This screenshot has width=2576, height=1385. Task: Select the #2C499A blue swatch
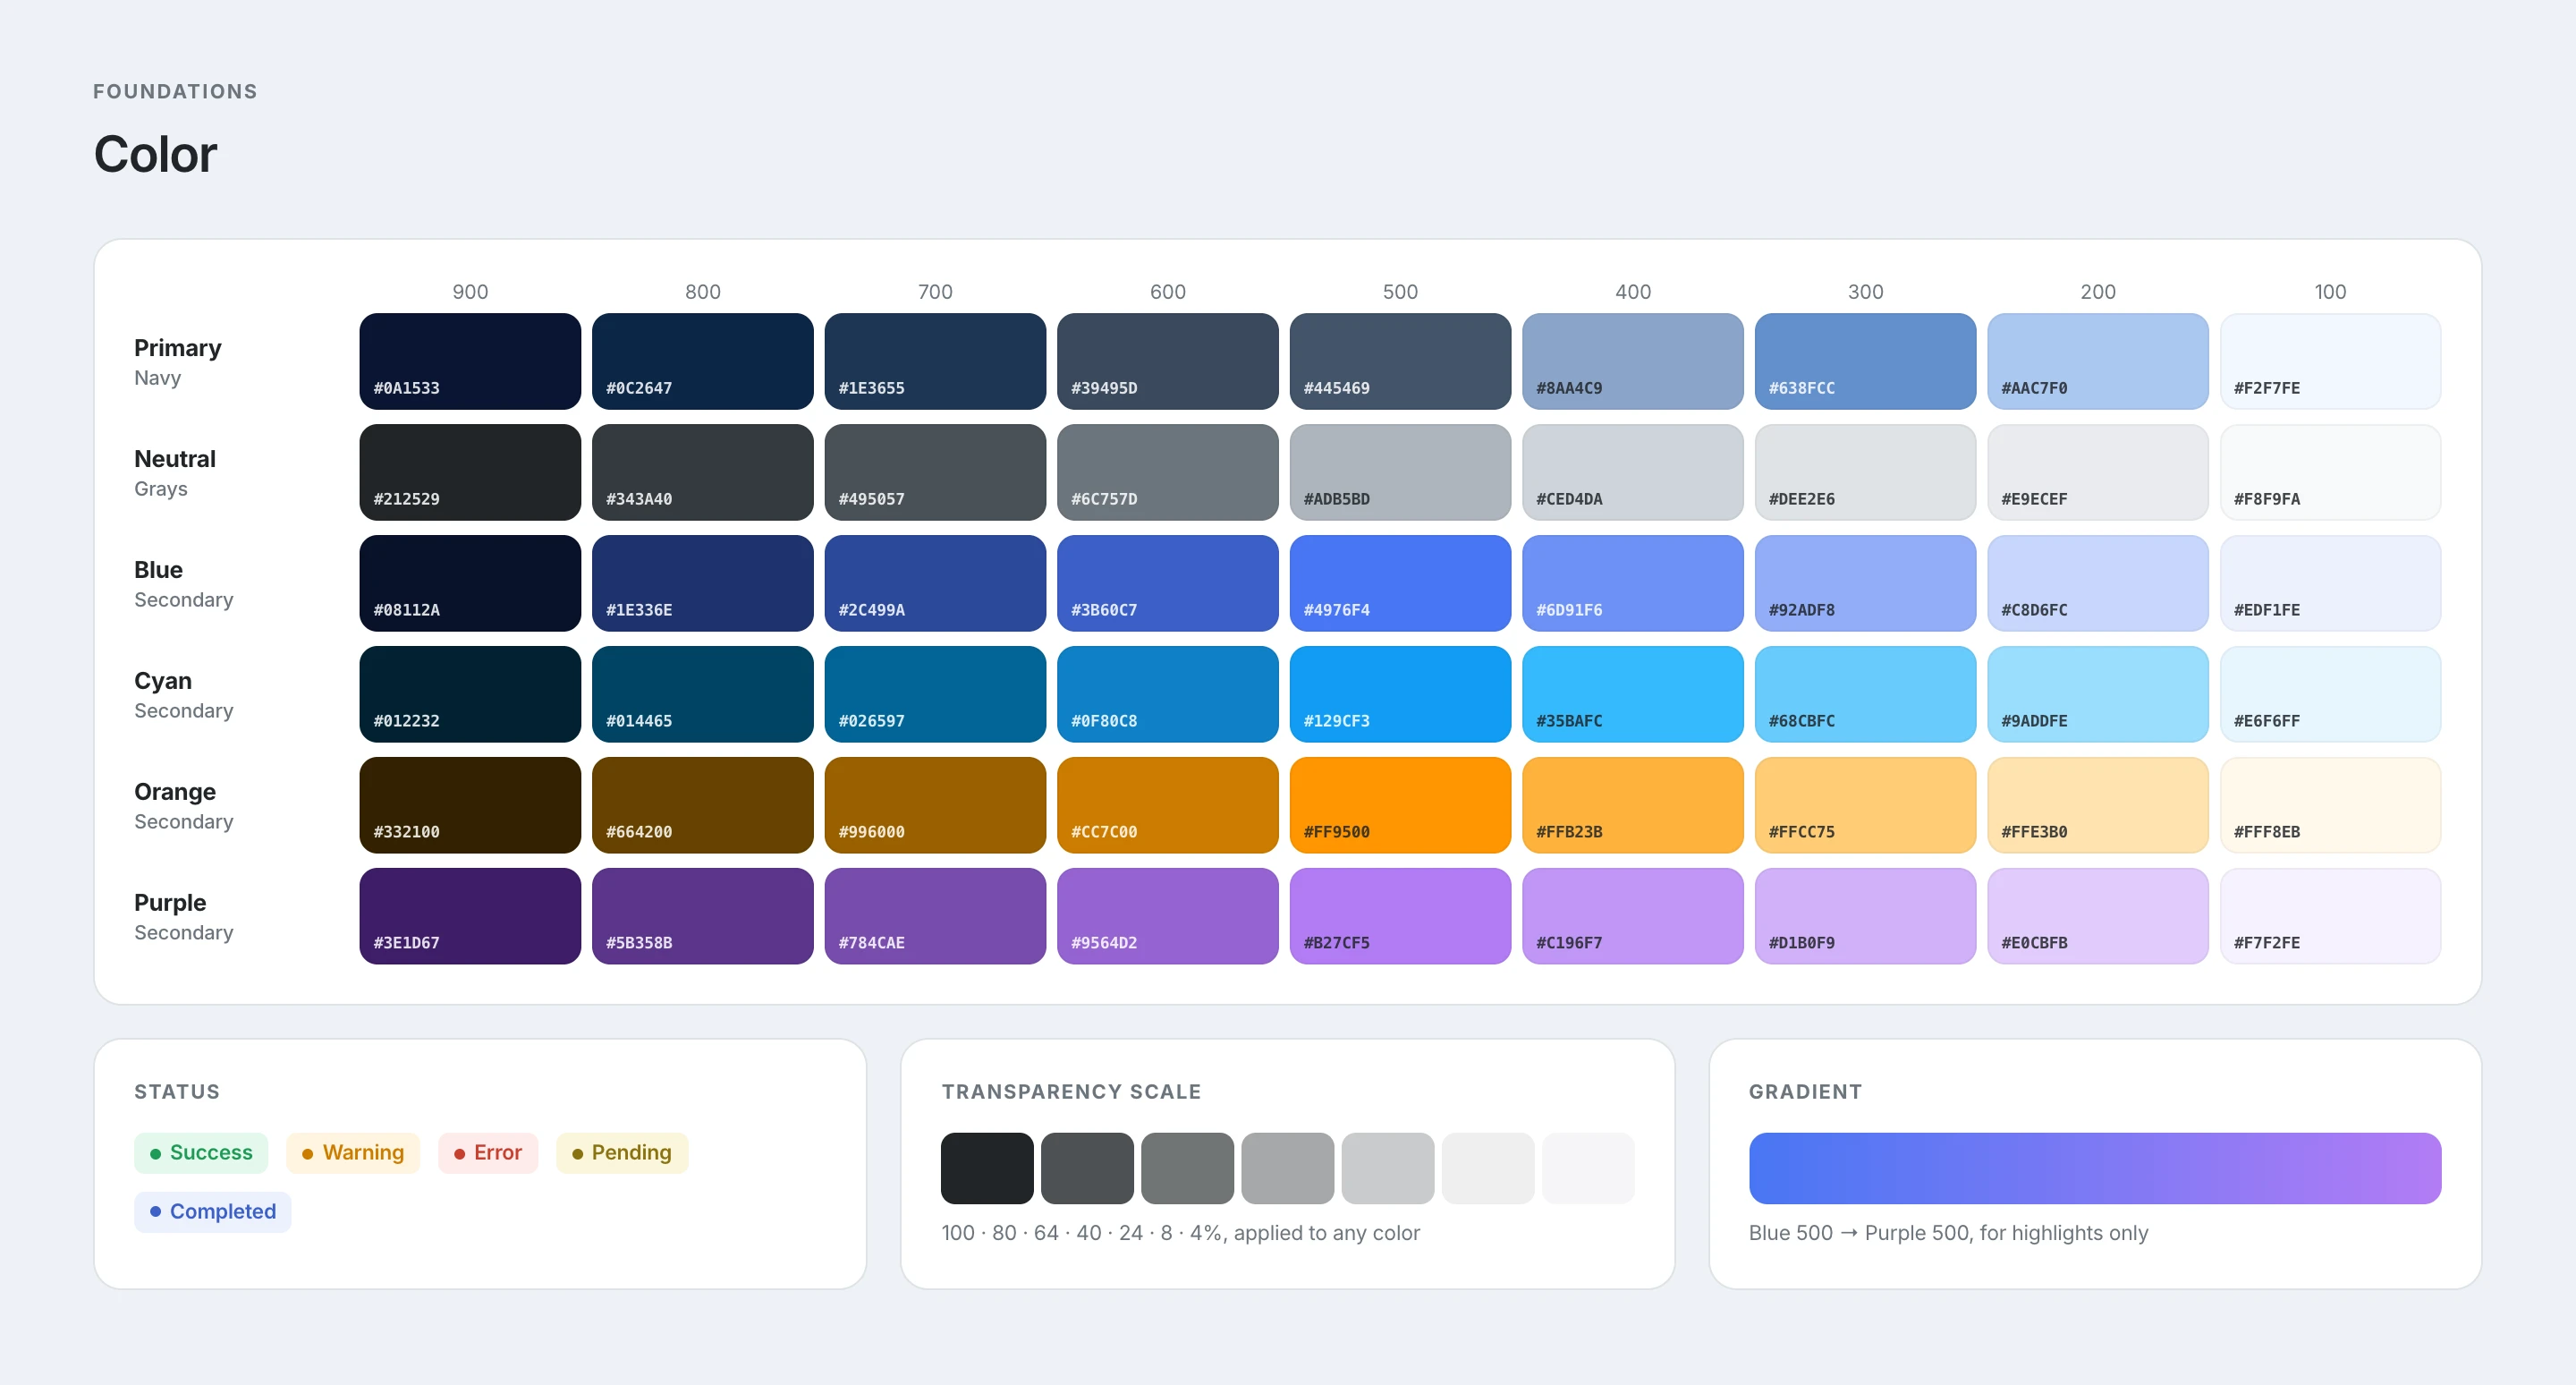pos(935,583)
